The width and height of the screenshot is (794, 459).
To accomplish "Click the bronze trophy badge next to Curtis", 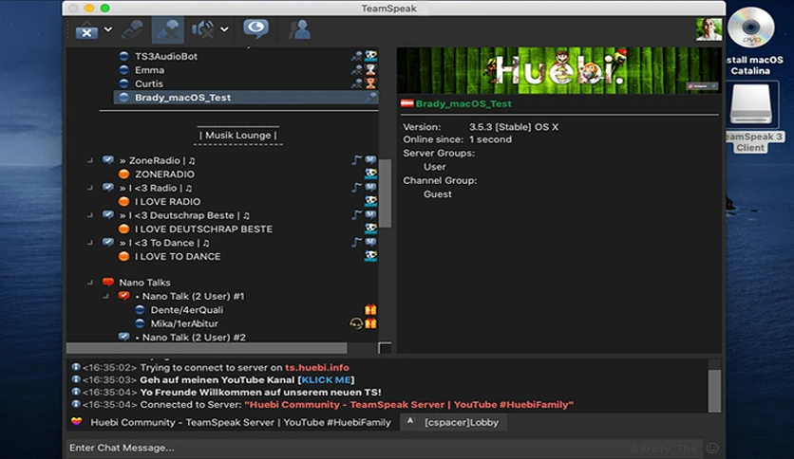I will (371, 83).
